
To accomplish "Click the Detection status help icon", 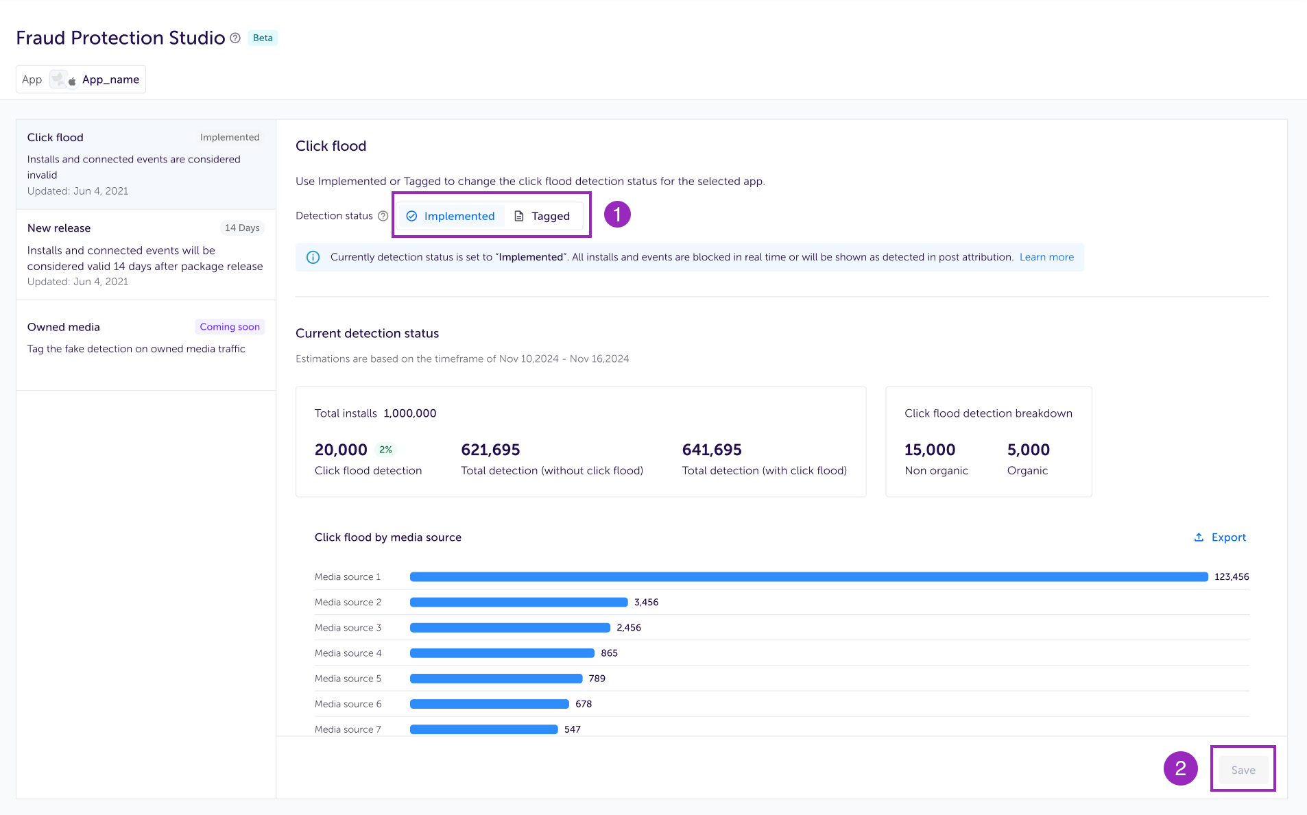I will point(383,216).
